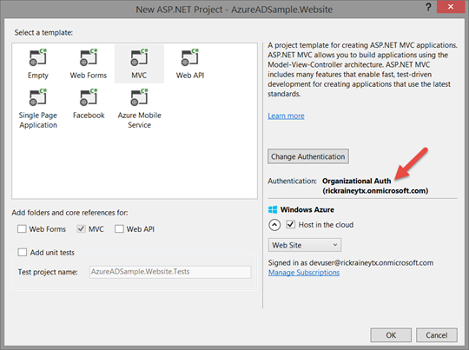Click the Authentication: label text
Image resolution: width=469 pixels, height=350 pixels.
(x=292, y=181)
